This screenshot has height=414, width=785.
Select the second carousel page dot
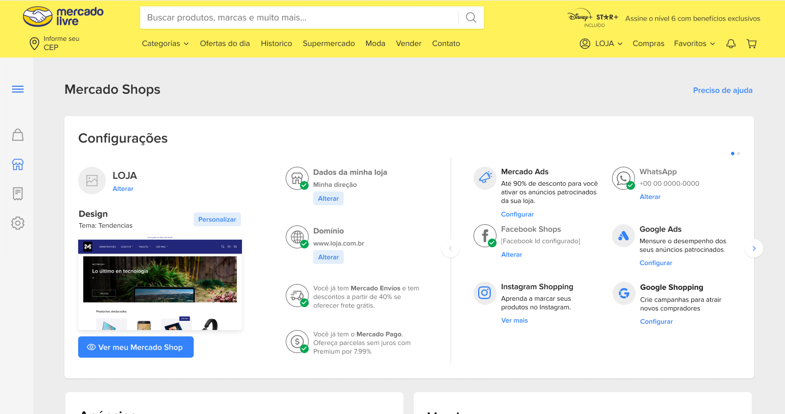pyautogui.click(x=738, y=154)
